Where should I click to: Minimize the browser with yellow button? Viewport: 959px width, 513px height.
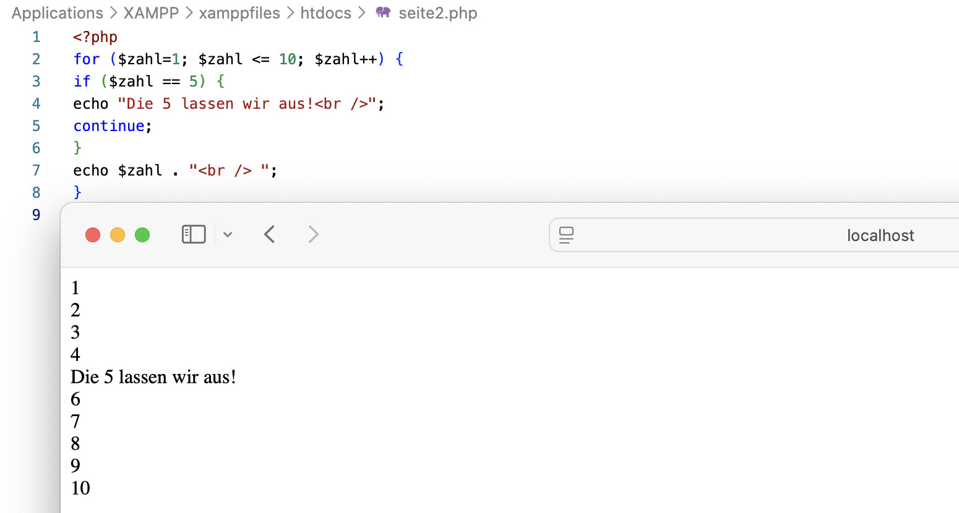(x=118, y=235)
